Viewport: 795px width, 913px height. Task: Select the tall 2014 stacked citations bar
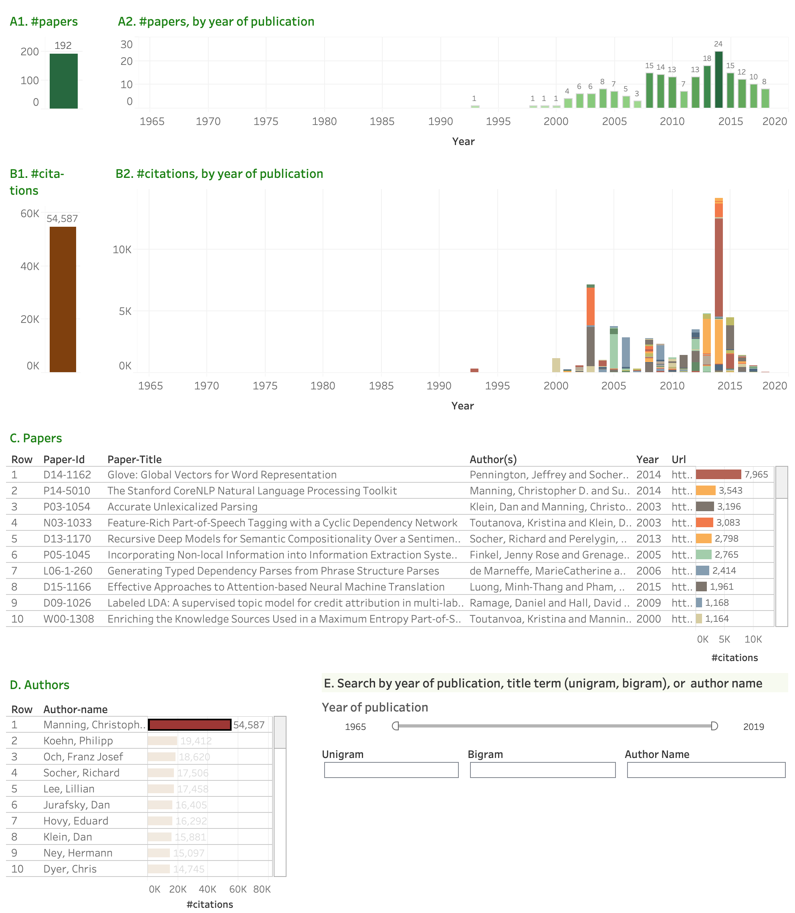[x=719, y=266]
